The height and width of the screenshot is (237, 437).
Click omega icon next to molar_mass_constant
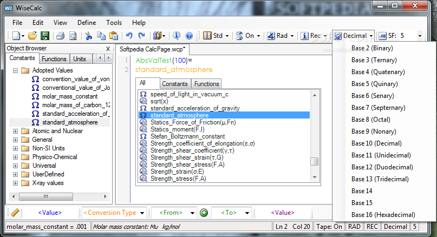(x=35, y=96)
